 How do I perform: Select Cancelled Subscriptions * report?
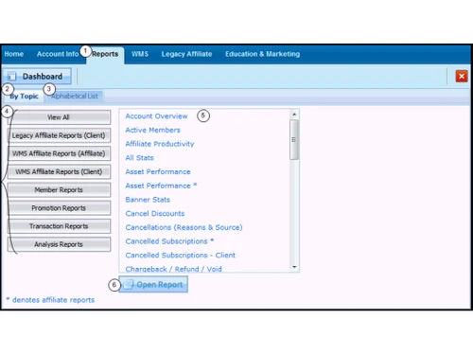(169, 241)
